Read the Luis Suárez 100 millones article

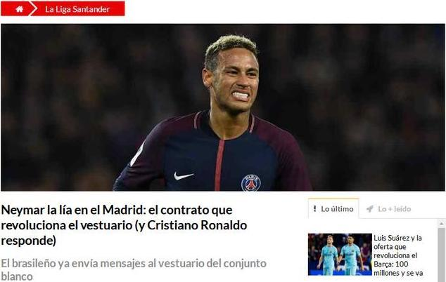[x=398, y=255]
